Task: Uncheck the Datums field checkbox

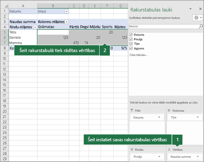Action: coord(131,34)
